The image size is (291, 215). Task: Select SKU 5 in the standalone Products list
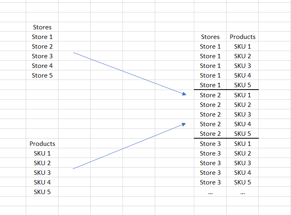coord(42,192)
